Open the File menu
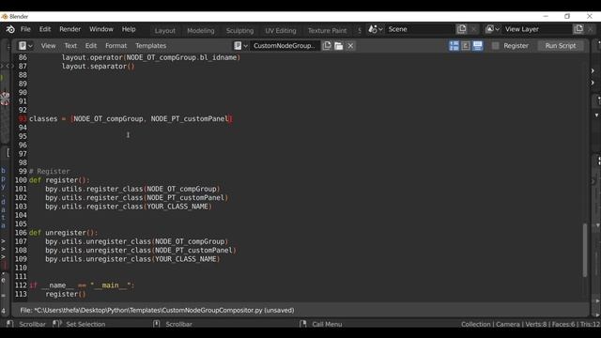This screenshot has width=601, height=338. click(x=25, y=29)
